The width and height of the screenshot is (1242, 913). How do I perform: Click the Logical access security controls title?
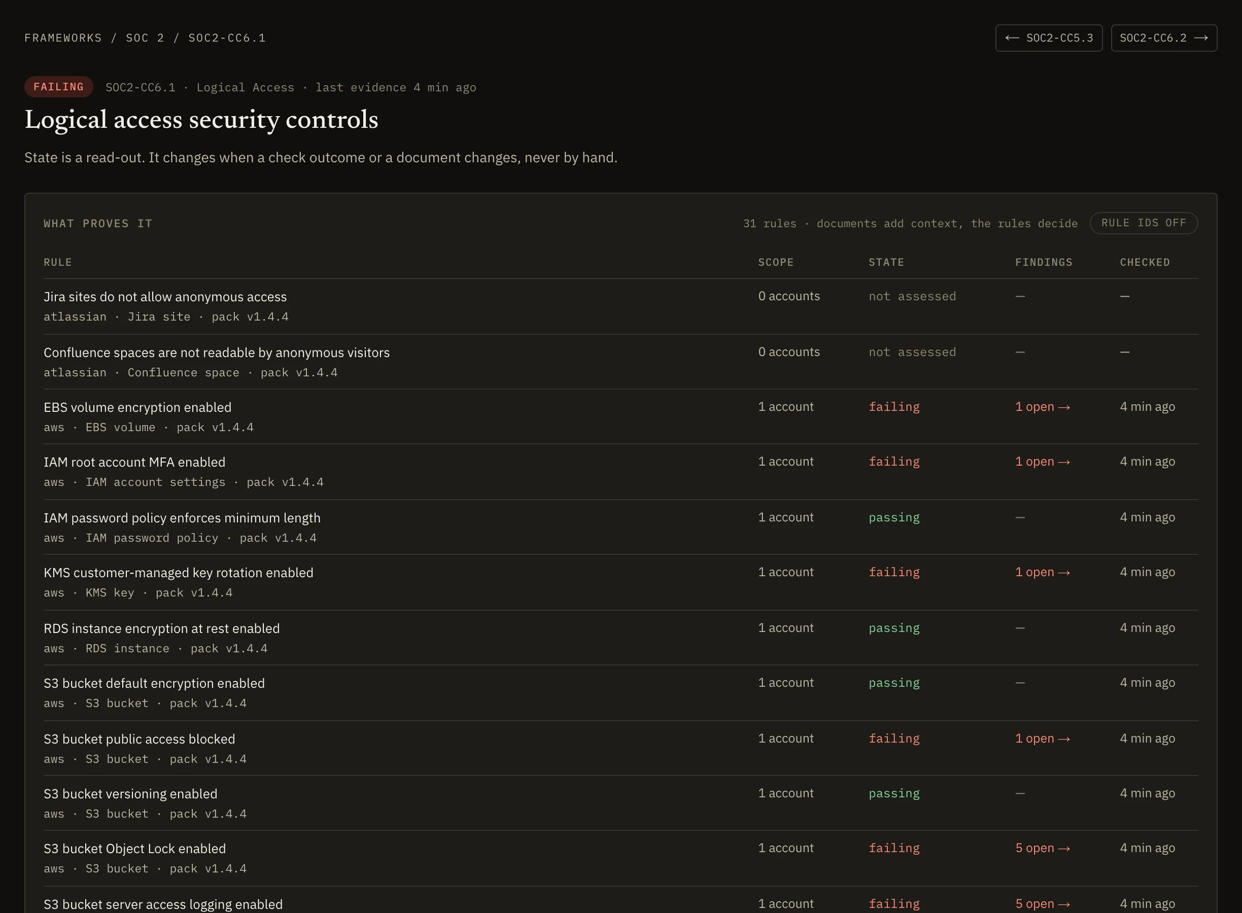point(201,120)
